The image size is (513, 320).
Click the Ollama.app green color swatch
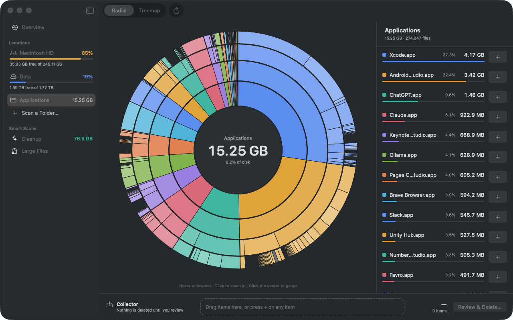tap(384, 155)
